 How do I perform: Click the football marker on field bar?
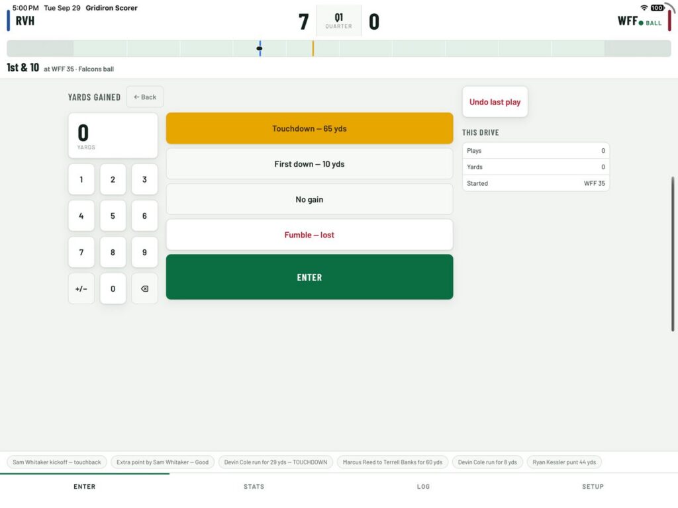click(x=260, y=48)
